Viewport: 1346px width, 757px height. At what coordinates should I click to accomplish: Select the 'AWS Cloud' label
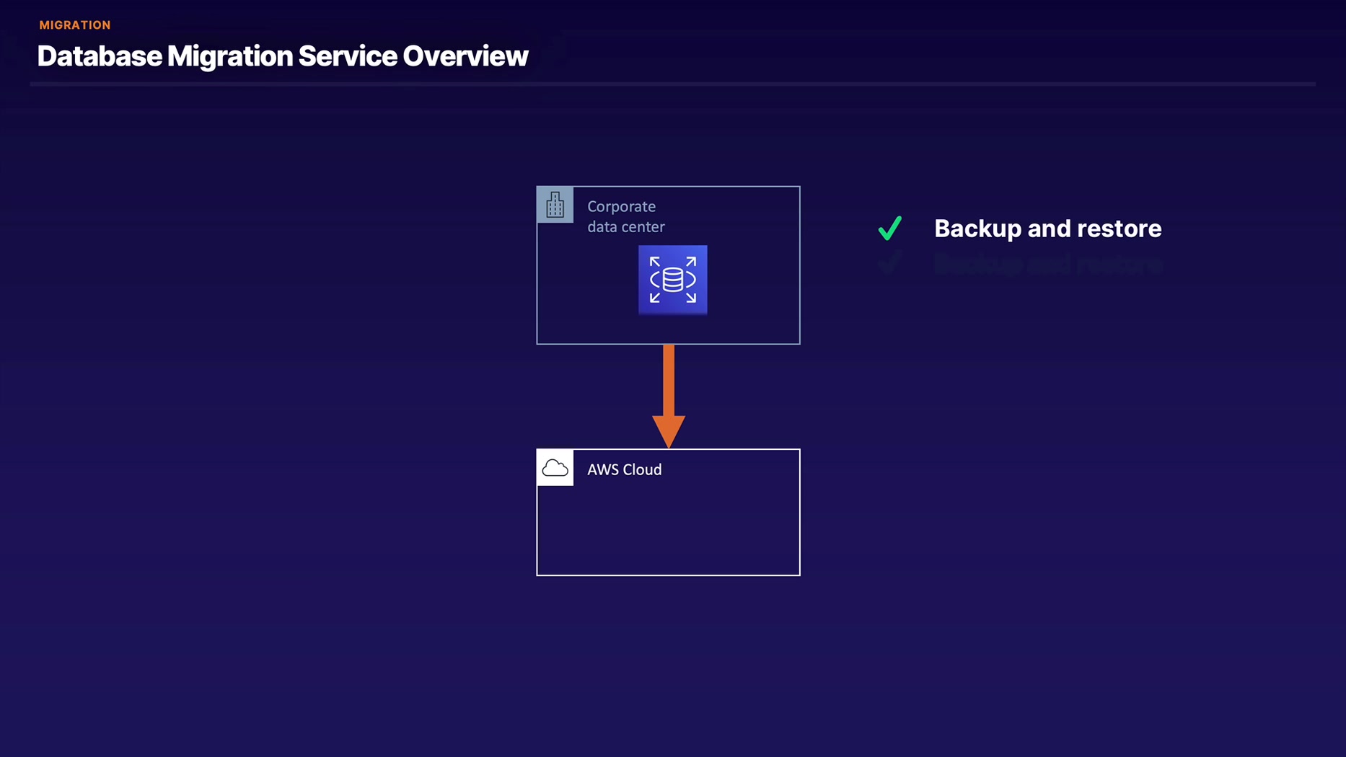tap(624, 469)
